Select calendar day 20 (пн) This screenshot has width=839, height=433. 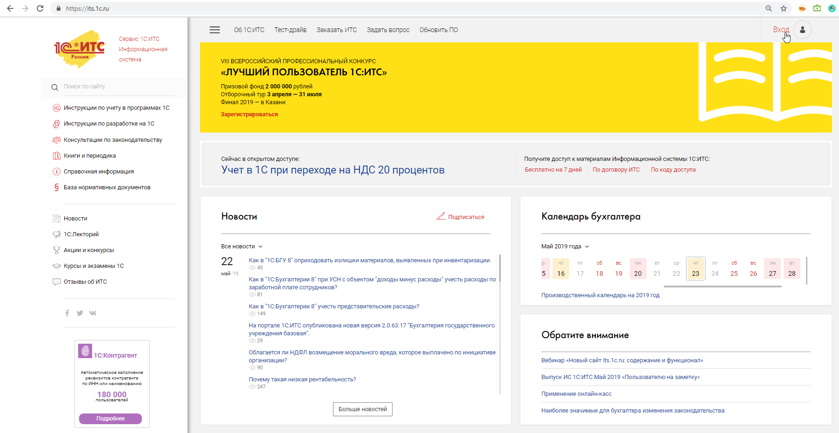click(638, 268)
